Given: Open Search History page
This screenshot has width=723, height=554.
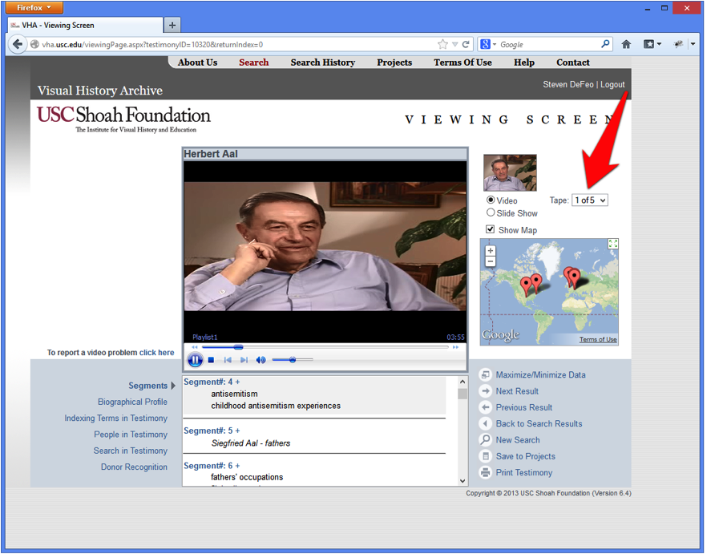Looking at the screenshot, I should (323, 63).
